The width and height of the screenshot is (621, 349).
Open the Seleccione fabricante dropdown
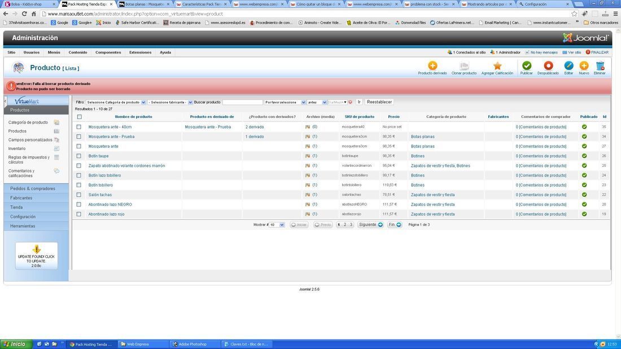[170, 102]
